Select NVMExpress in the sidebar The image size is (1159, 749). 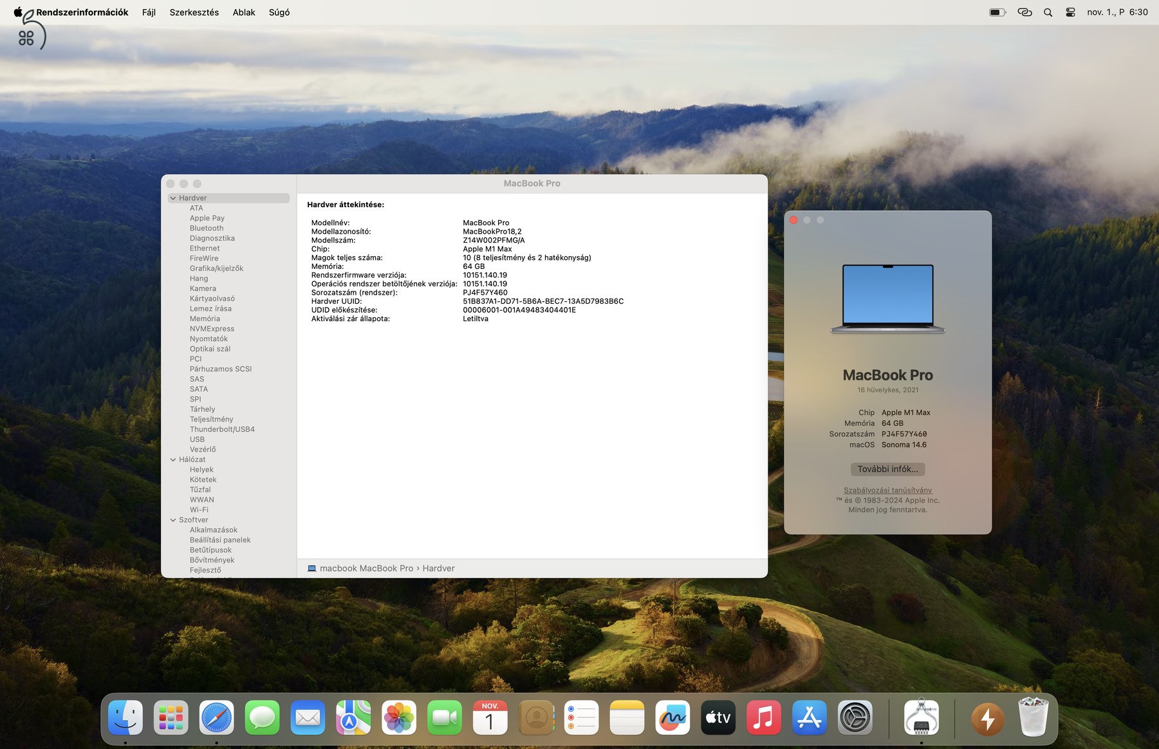(x=212, y=329)
